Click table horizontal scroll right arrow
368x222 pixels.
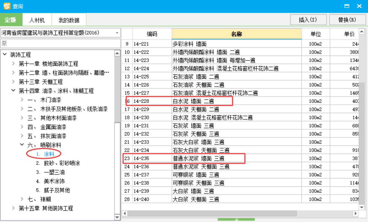pos(356,213)
